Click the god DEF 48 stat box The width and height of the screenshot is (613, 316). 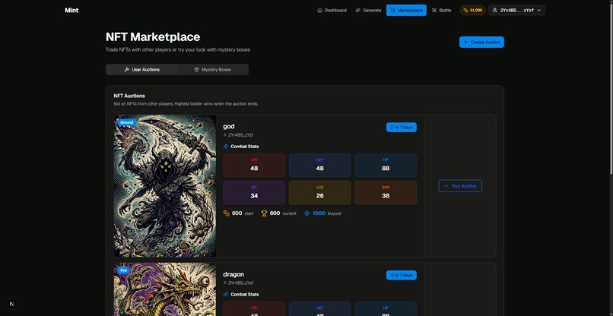[x=319, y=165]
